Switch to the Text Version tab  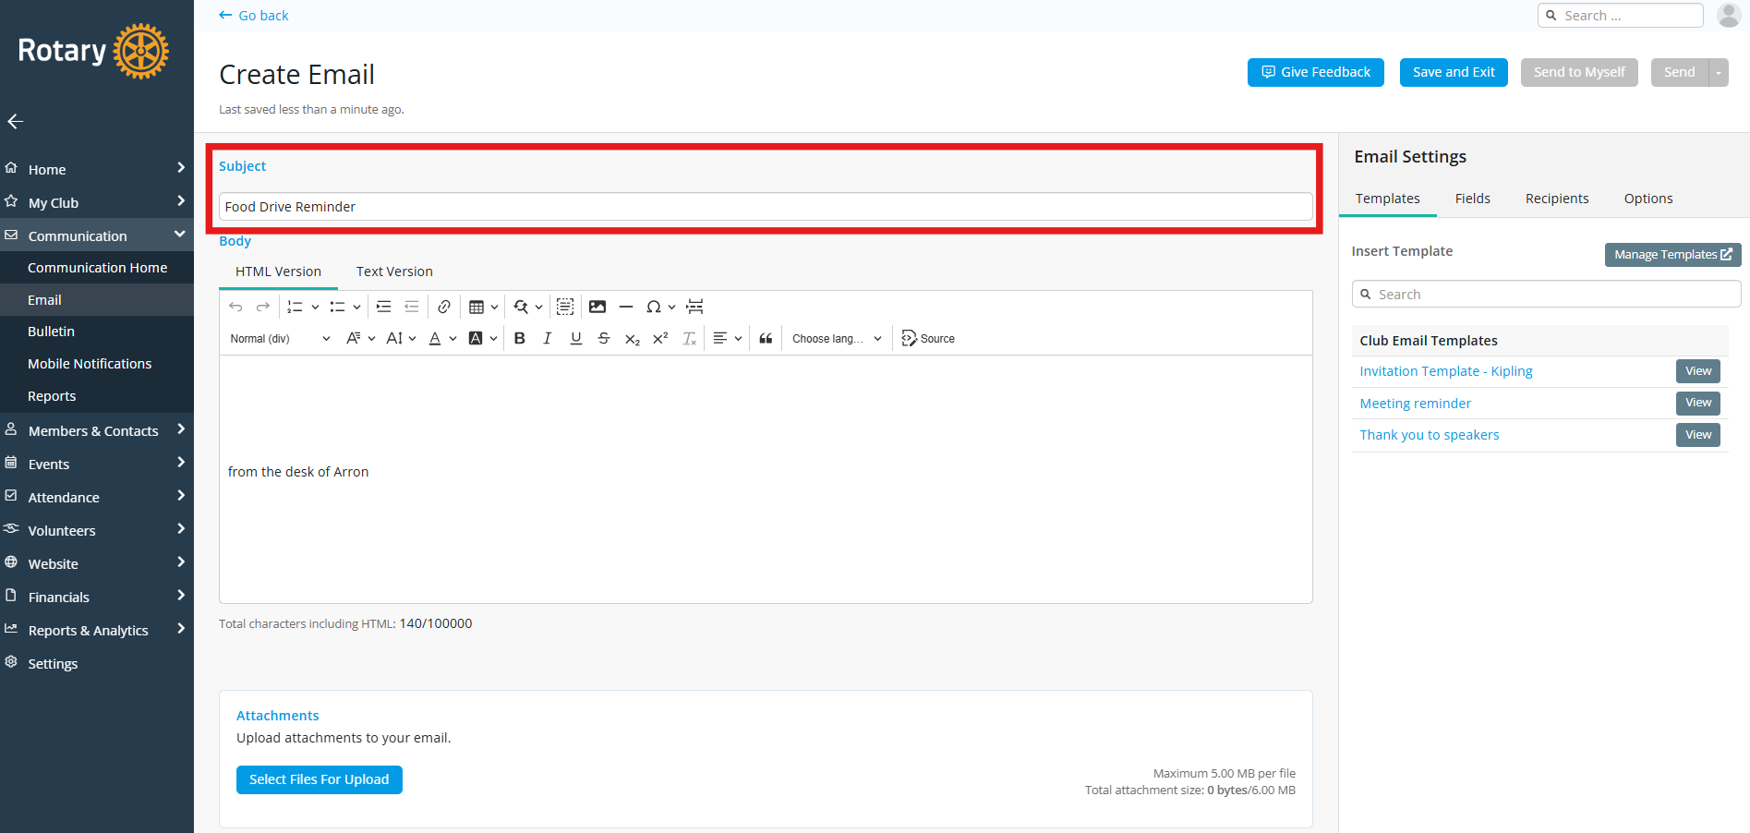click(394, 271)
